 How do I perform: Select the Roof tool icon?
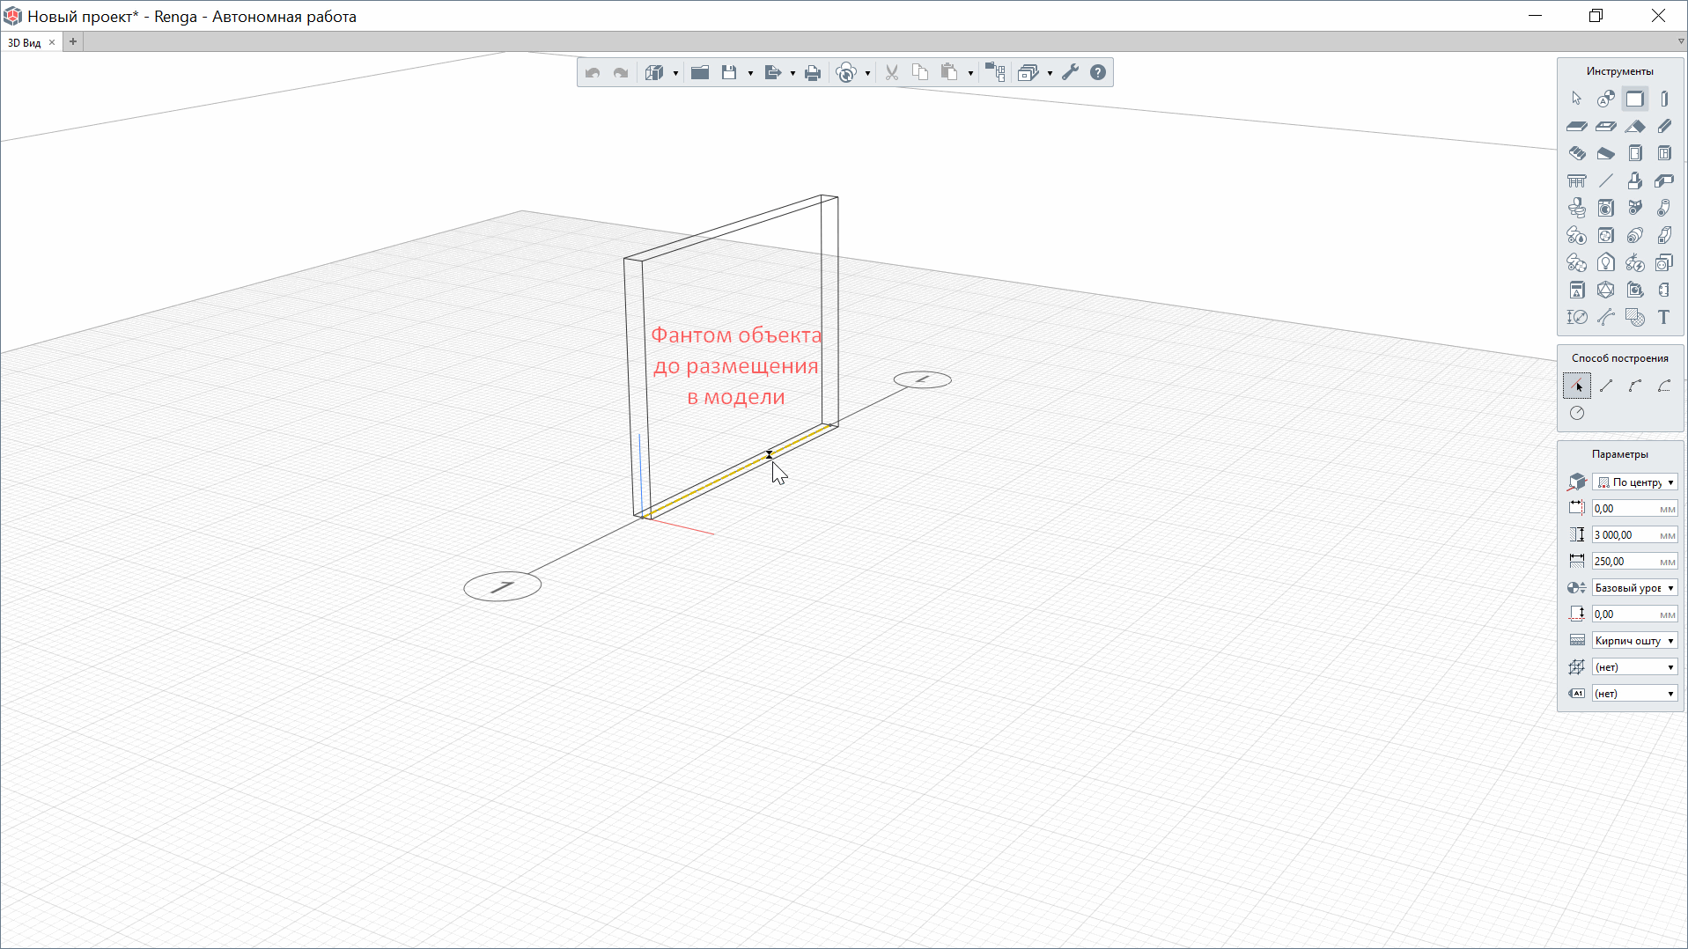(x=1634, y=126)
